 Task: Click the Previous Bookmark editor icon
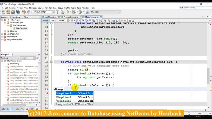(x=102, y=20)
